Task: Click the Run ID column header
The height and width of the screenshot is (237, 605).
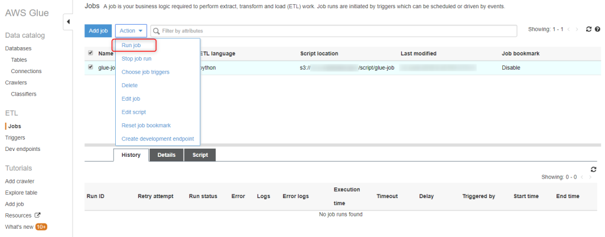Action: click(96, 196)
